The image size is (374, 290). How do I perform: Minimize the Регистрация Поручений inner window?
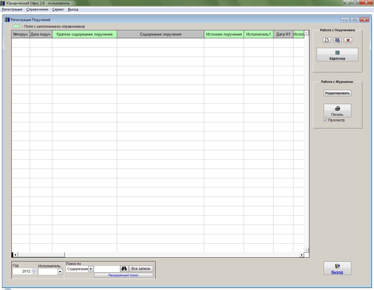click(x=345, y=20)
